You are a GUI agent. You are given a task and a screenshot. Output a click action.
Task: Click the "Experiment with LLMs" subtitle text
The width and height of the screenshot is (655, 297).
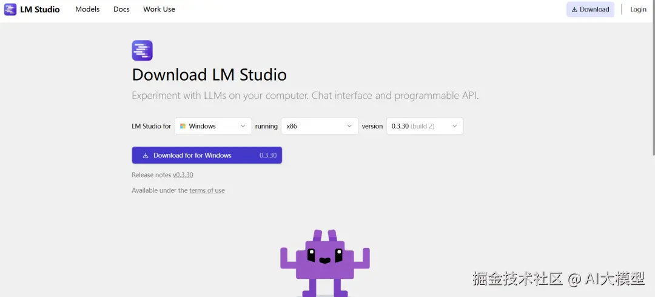point(305,96)
